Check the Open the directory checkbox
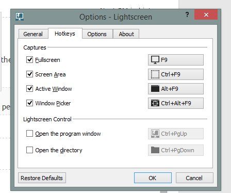Viewport: 231px width, 193px height. coord(29,150)
